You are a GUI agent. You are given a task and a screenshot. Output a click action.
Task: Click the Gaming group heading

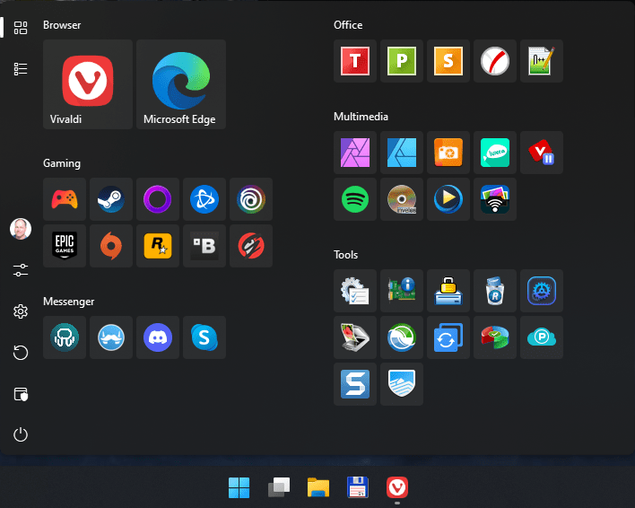click(62, 163)
